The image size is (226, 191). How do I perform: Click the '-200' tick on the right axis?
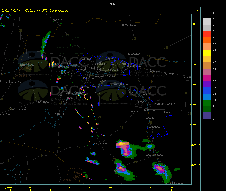pyautogui.click(x=193, y=145)
